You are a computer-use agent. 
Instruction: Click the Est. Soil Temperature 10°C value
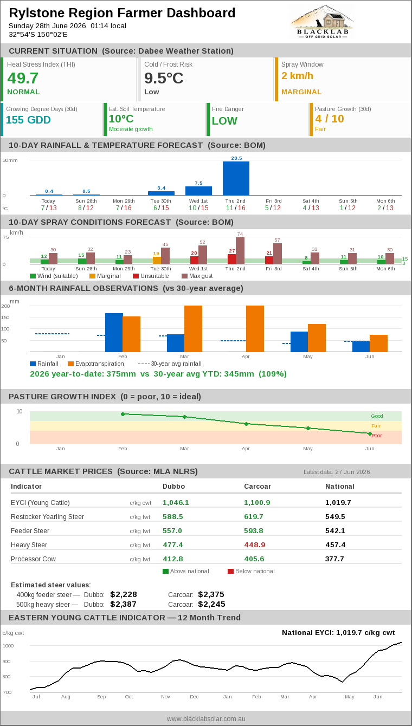(x=121, y=119)
